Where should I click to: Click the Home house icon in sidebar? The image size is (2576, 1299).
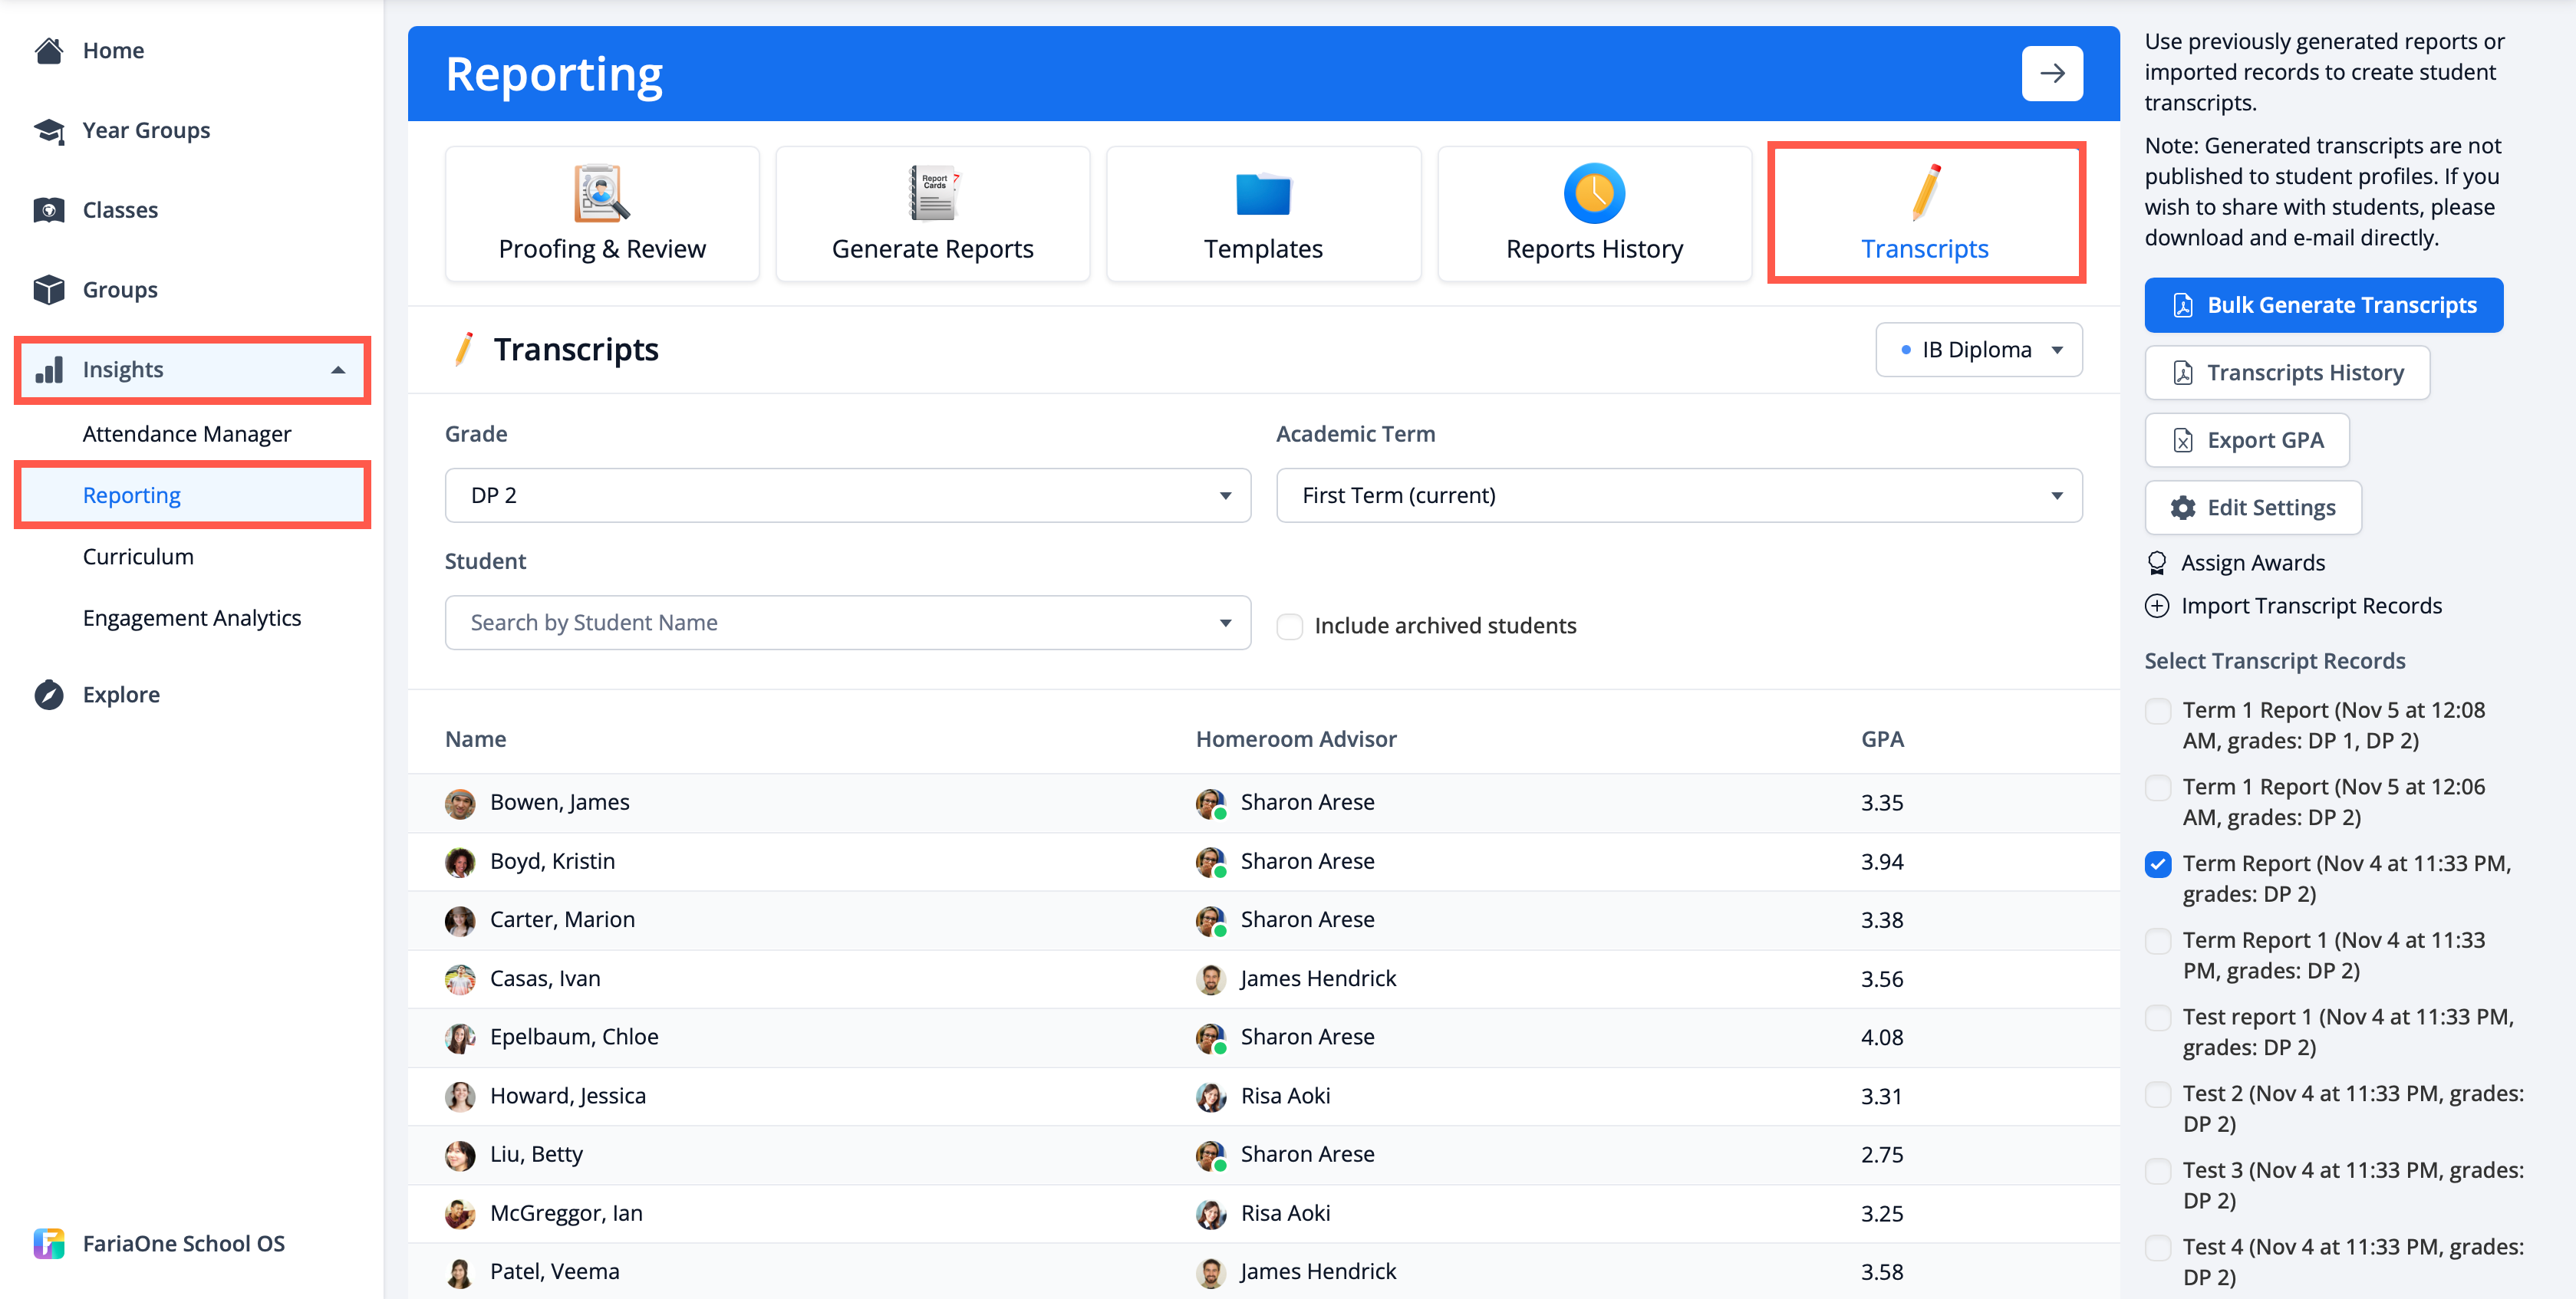point(48,51)
